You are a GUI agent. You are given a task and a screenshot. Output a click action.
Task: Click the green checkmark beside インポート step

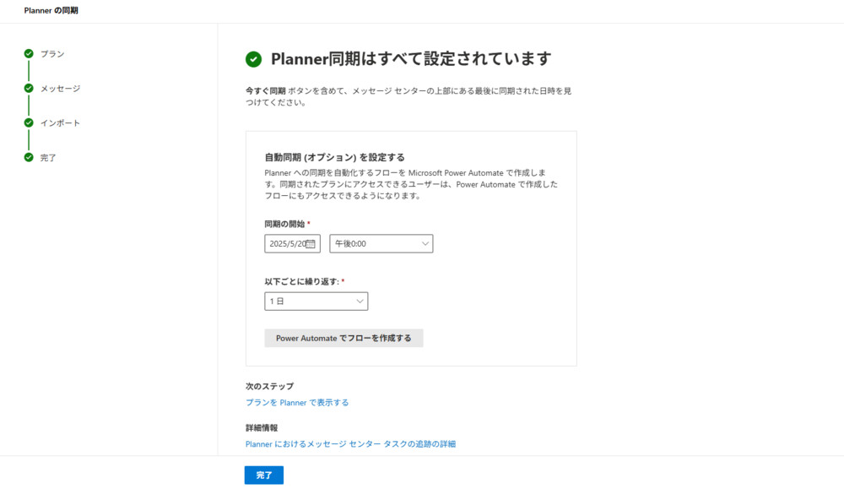point(29,123)
